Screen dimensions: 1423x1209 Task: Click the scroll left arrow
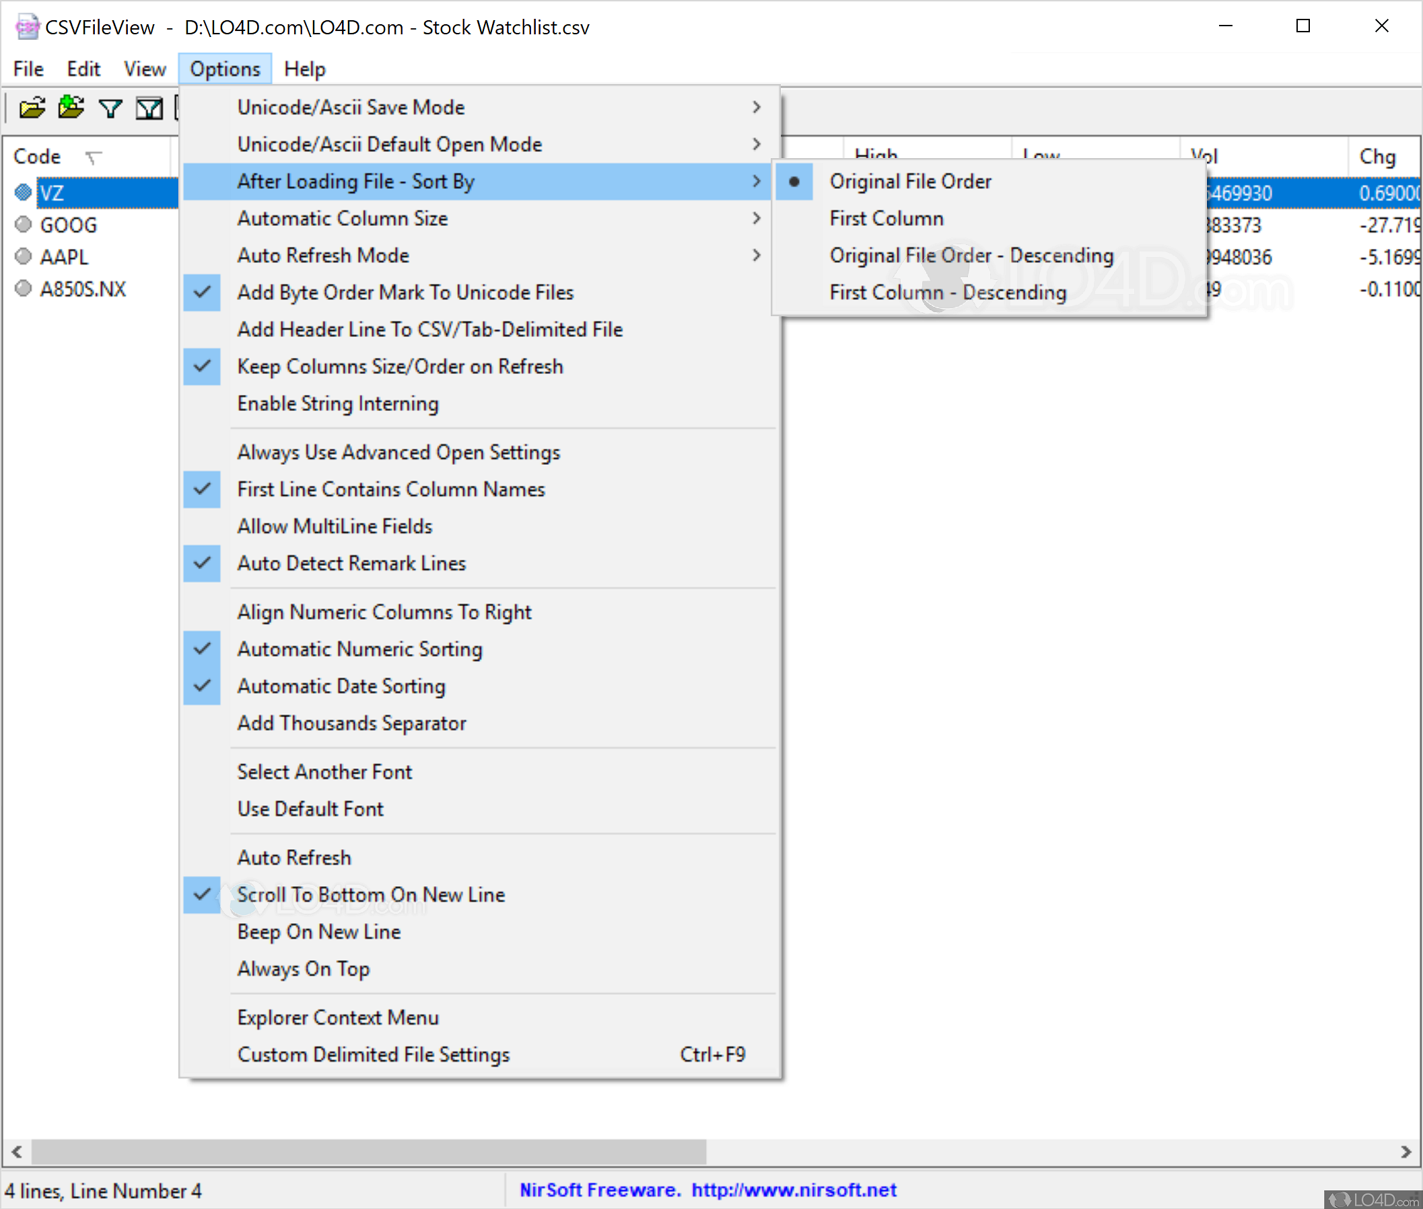pos(16,1152)
